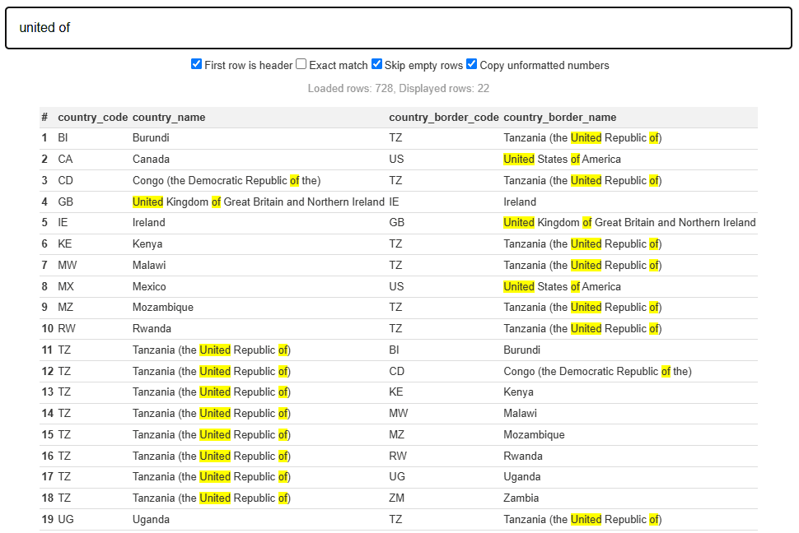The width and height of the screenshot is (799, 533).
Task: Select the 'MZ' border code in row 15
Action: click(x=396, y=435)
